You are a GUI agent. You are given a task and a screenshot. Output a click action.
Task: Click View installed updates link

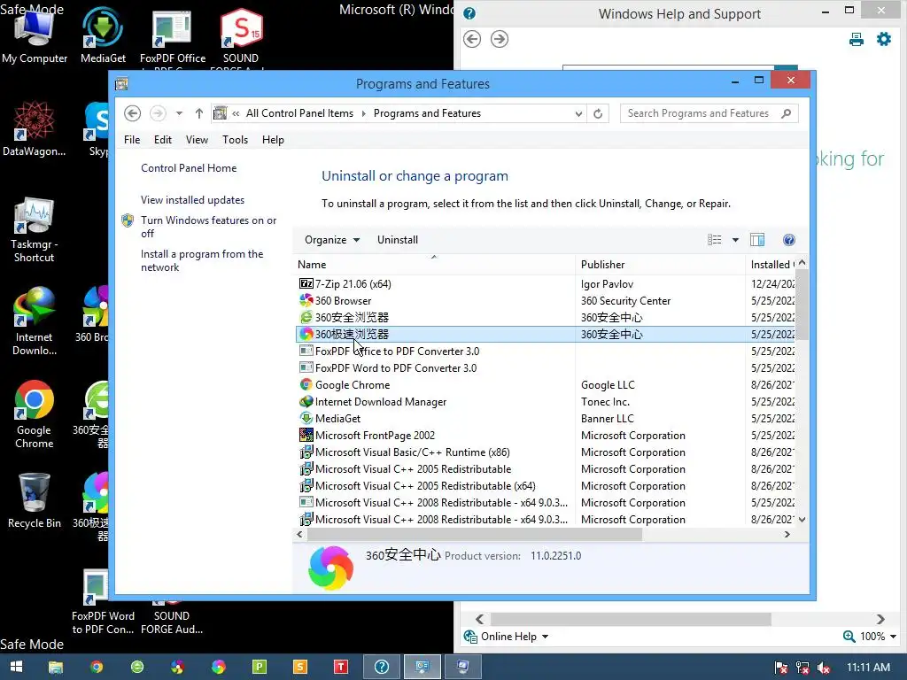[x=192, y=200]
